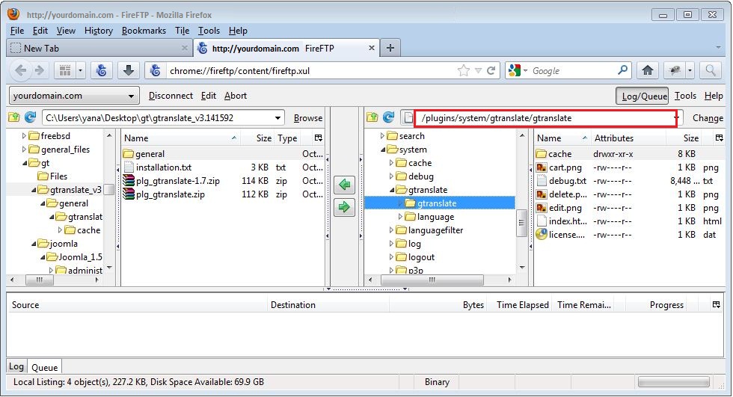
Task: Click the status bar progress meter
Action: tap(674, 382)
